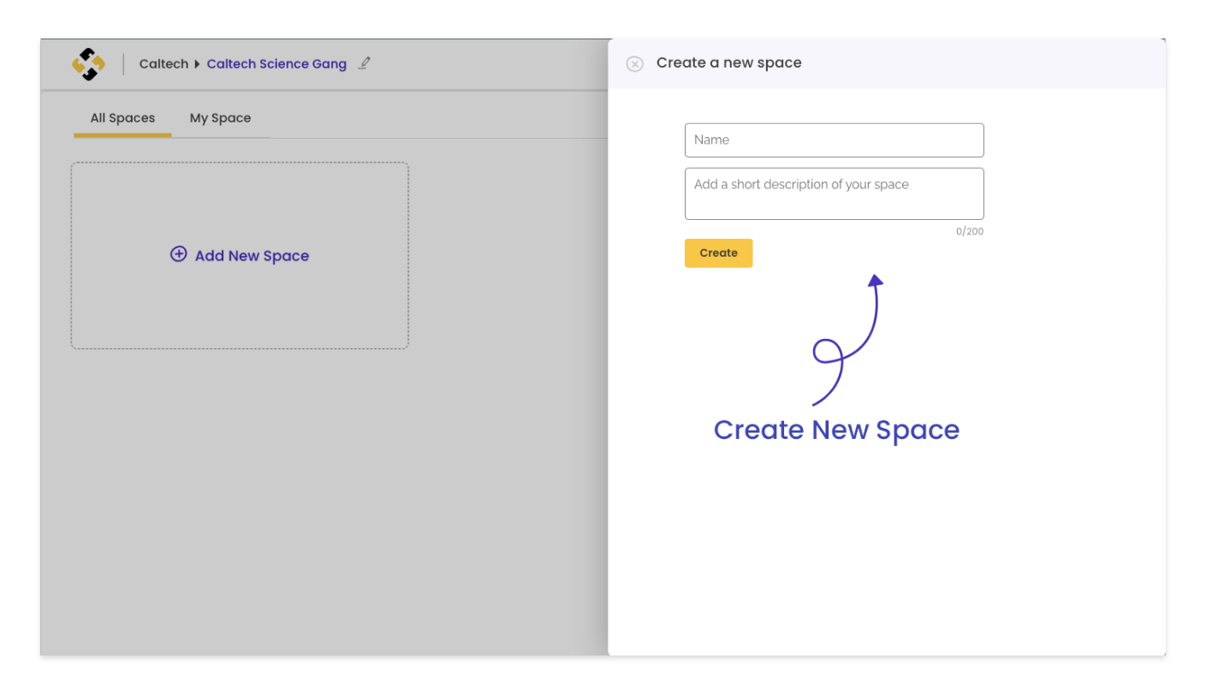Switch to the My Space tab

[220, 117]
